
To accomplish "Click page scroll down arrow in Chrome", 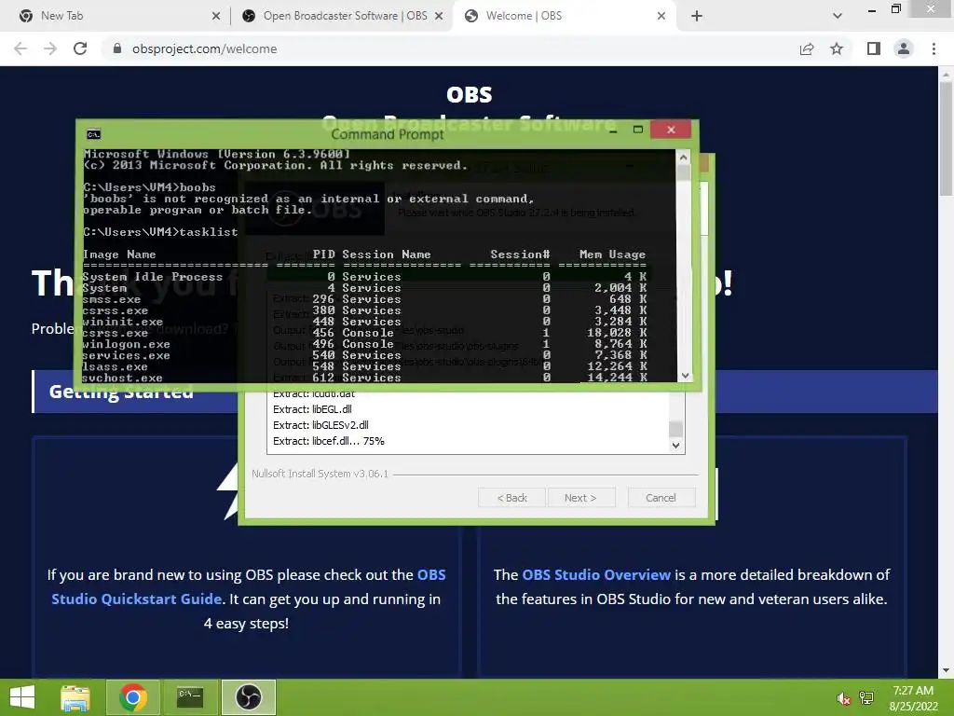I will (946, 671).
